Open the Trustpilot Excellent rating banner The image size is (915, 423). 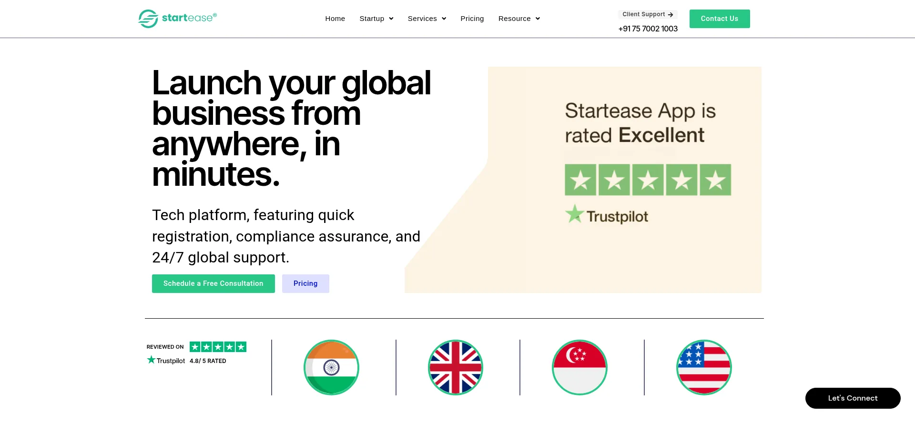tap(583, 180)
